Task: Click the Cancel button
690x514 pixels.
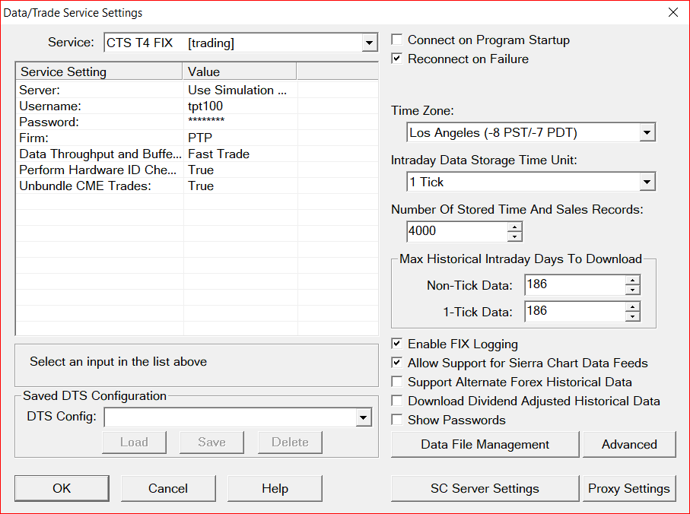Action: pyautogui.click(x=168, y=488)
